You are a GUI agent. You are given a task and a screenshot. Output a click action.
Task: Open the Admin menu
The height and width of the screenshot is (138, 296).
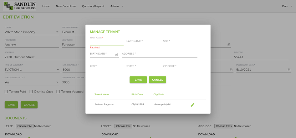point(117,6)
